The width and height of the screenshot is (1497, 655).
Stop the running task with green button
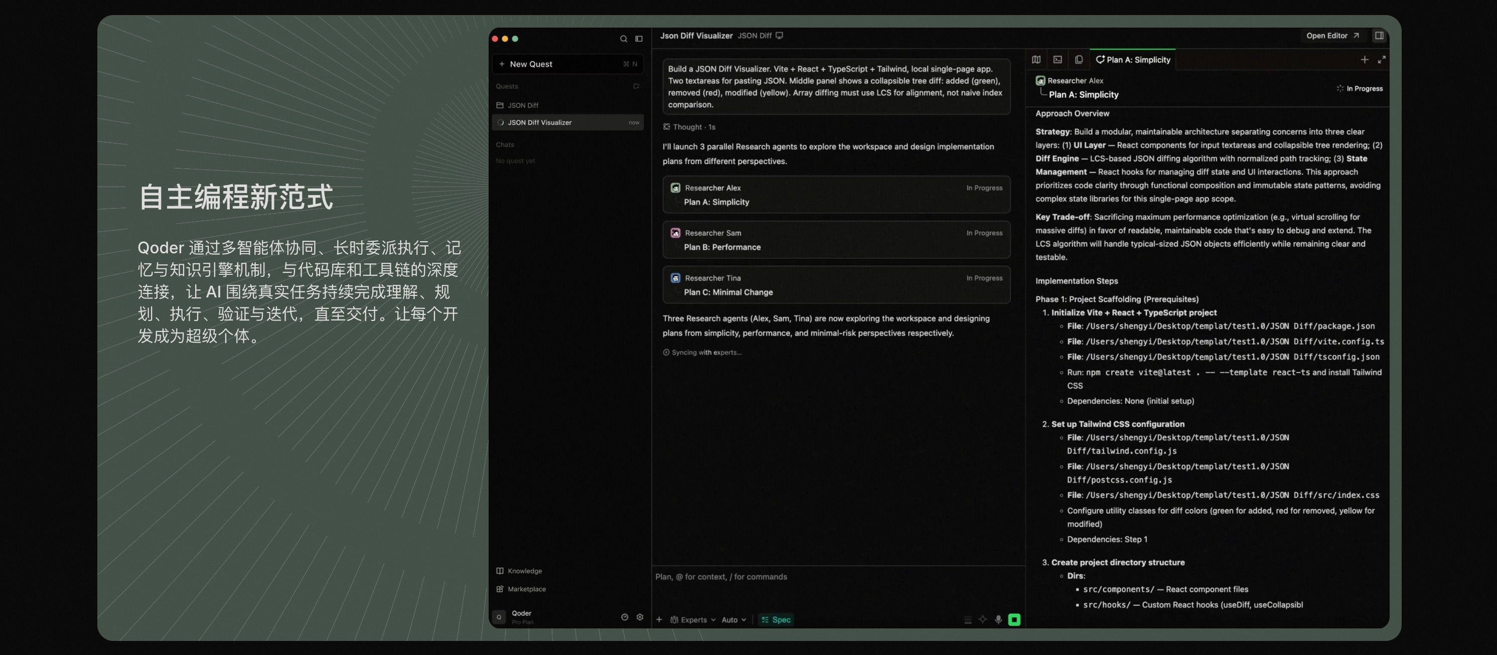pos(1014,619)
